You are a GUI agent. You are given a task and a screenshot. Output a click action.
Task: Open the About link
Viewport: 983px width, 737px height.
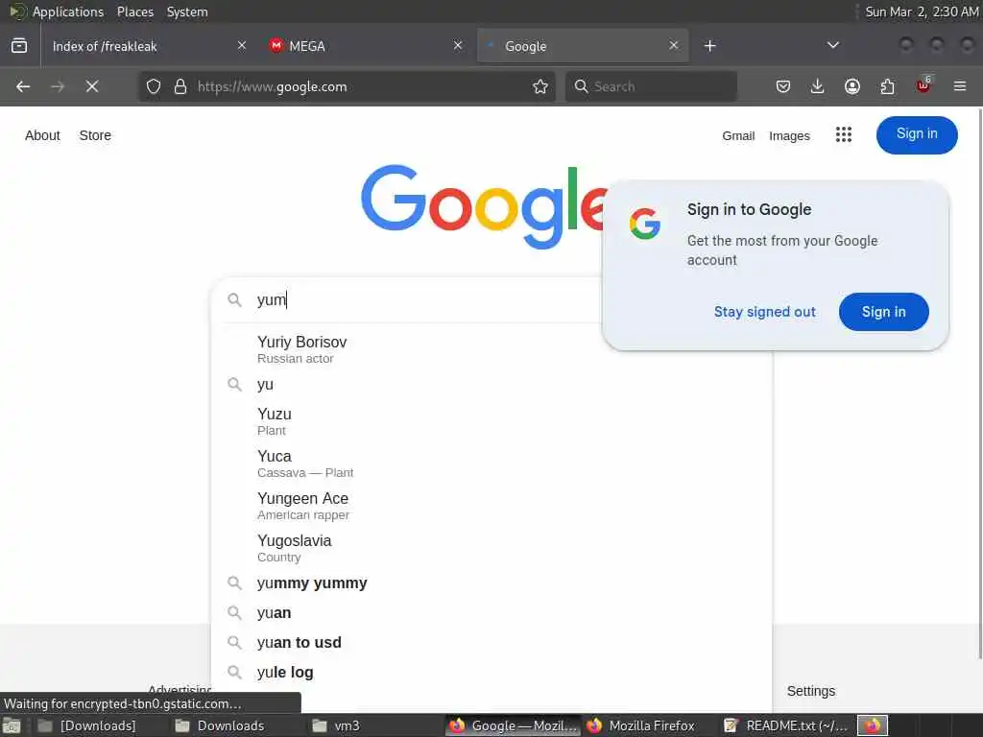click(42, 135)
